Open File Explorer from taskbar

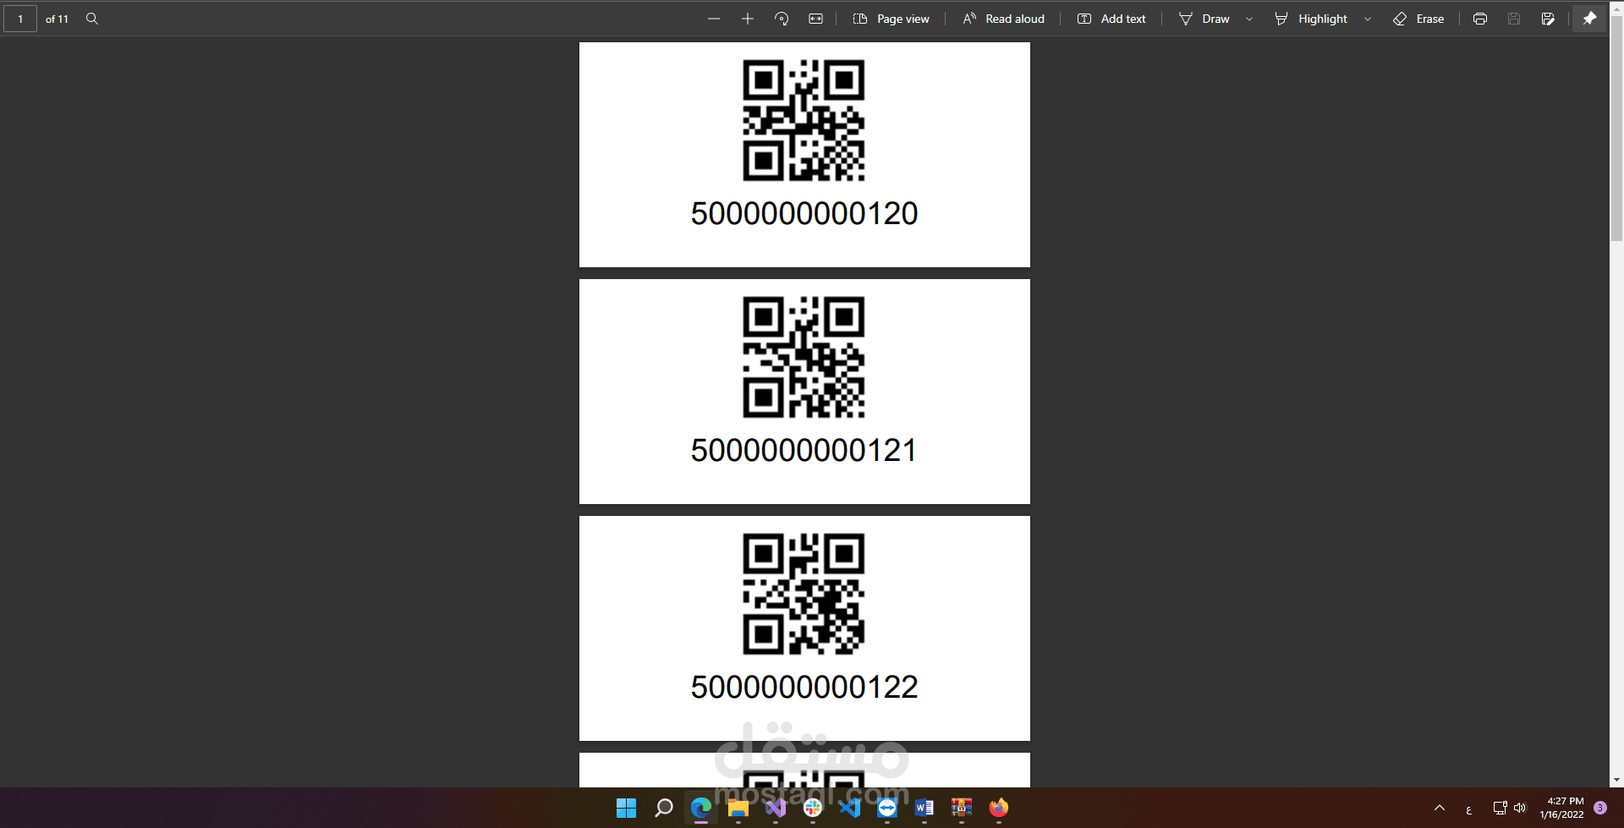tap(738, 809)
